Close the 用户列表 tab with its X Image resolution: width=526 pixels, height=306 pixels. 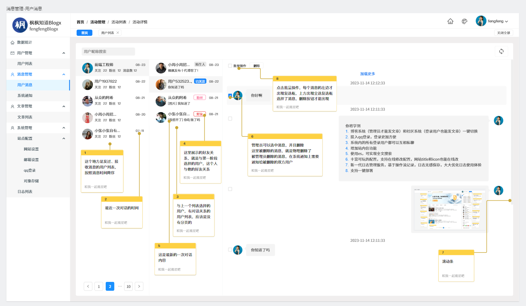pyautogui.click(x=118, y=33)
